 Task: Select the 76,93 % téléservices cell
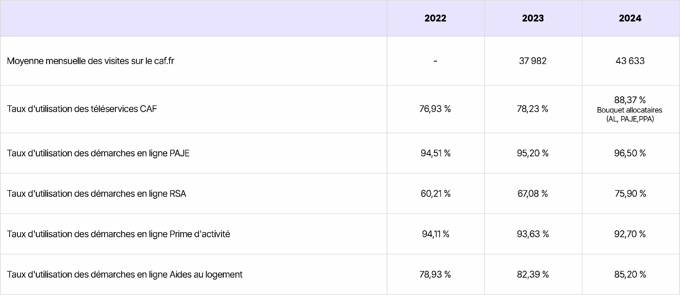click(435, 109)
